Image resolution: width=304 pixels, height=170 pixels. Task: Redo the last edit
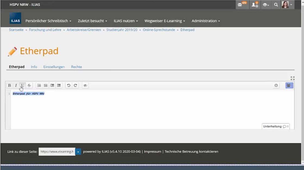(x=76, y=85)
